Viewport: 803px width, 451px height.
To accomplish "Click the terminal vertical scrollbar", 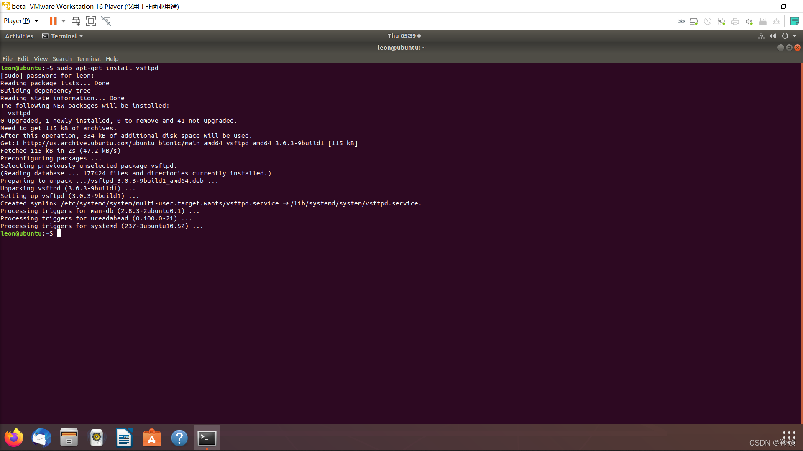I will tap(801, 242).
